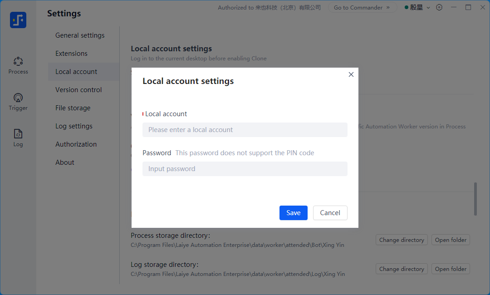Open the Log settings section

pyautogui.click(x=74, y=126)
